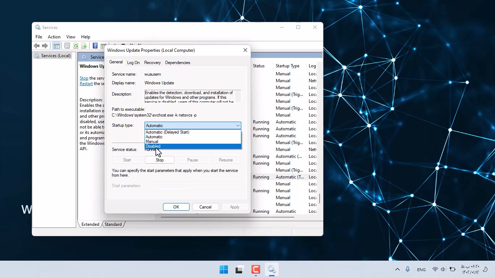Click the 'wuauserv' service name text

(153, 74)
